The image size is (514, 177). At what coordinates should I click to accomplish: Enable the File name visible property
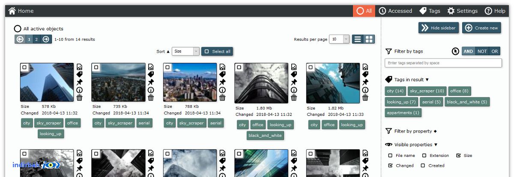click(390, 156)
